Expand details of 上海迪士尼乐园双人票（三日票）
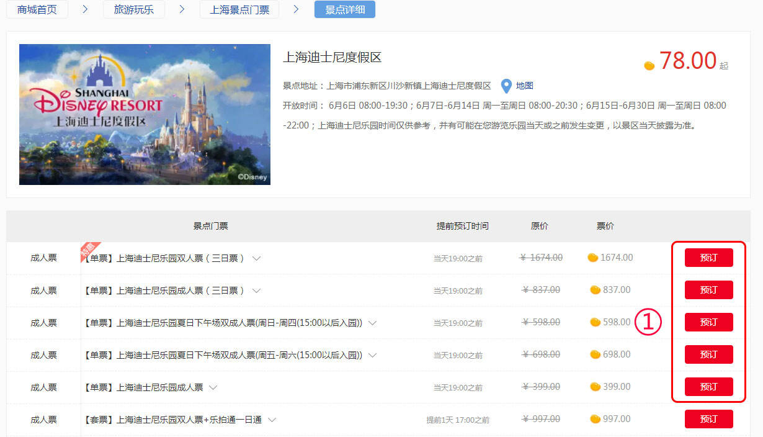This screenshot has height=437, width=763. (257, 258)
